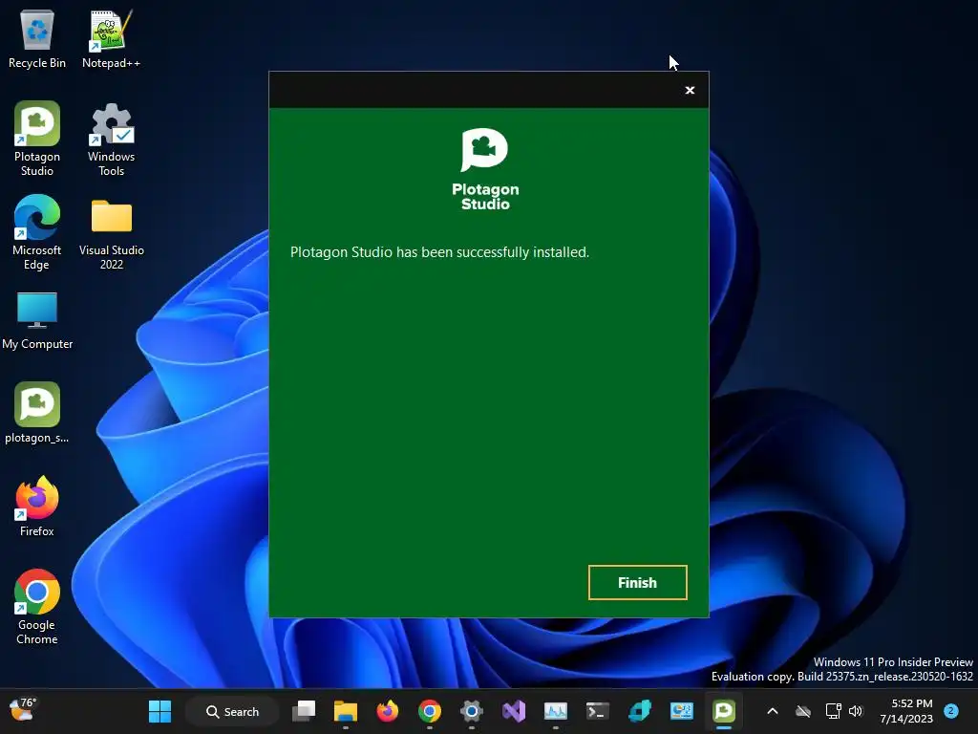The width and height of the screenshot is (978, 734).
Task: Launch Firefox from the taskbar
Action: click(388, 711)
